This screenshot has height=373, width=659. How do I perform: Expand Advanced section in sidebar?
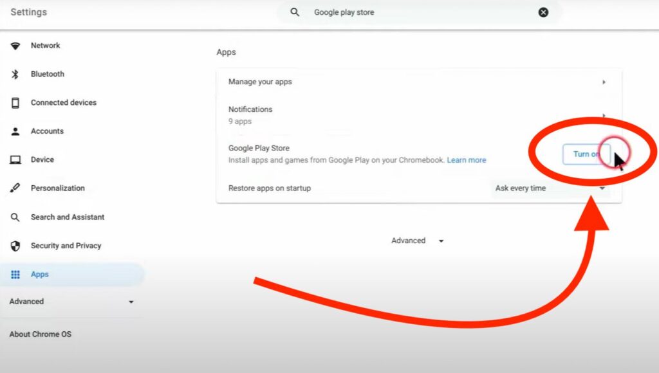coord(71,302)
